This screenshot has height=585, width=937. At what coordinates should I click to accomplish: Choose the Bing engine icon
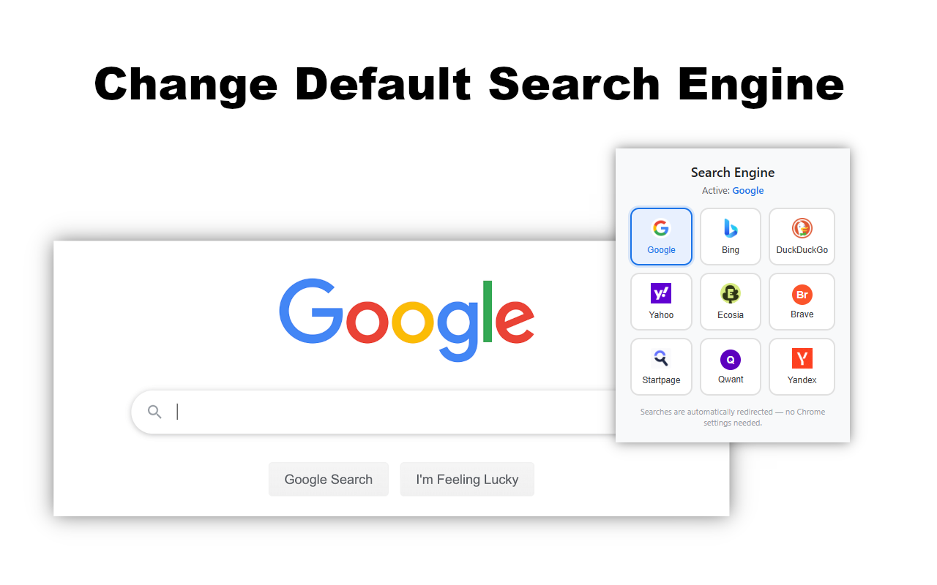731,228
